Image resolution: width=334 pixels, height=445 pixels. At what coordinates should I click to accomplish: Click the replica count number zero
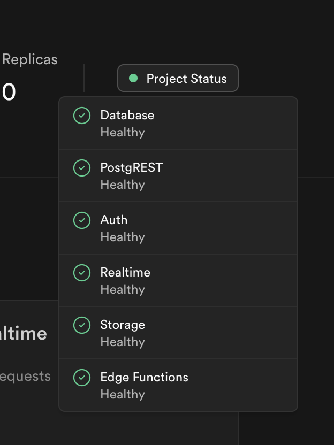(9, 93)
